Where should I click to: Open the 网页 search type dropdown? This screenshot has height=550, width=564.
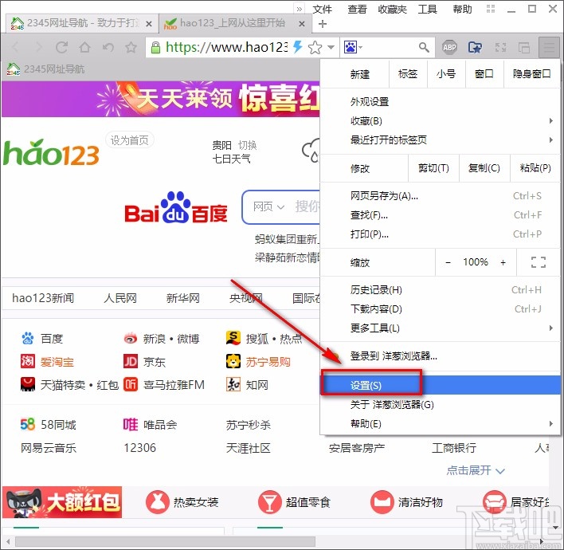point(268,206)
